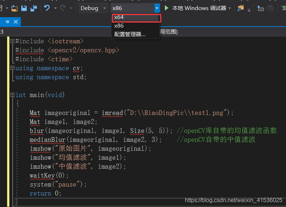Click the cursor-with-window toolbar icon
Screen dimensions: 286x207
point(261,8)
